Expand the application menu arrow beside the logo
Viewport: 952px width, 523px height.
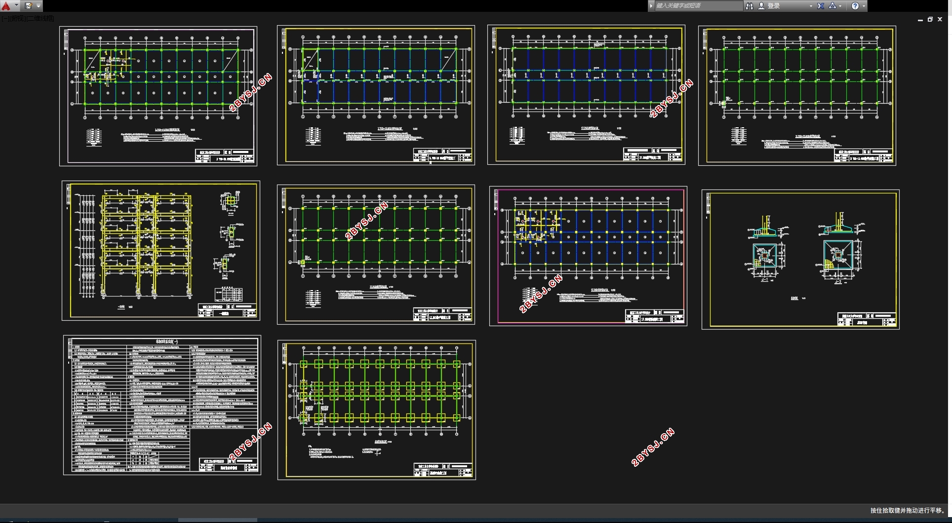[16, 6]
